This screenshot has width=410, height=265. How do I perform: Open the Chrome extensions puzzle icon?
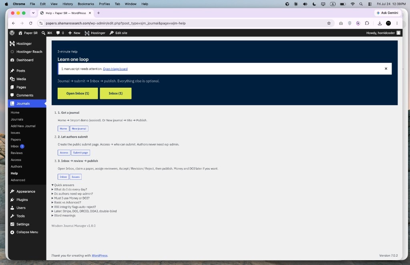pos(367,23)
